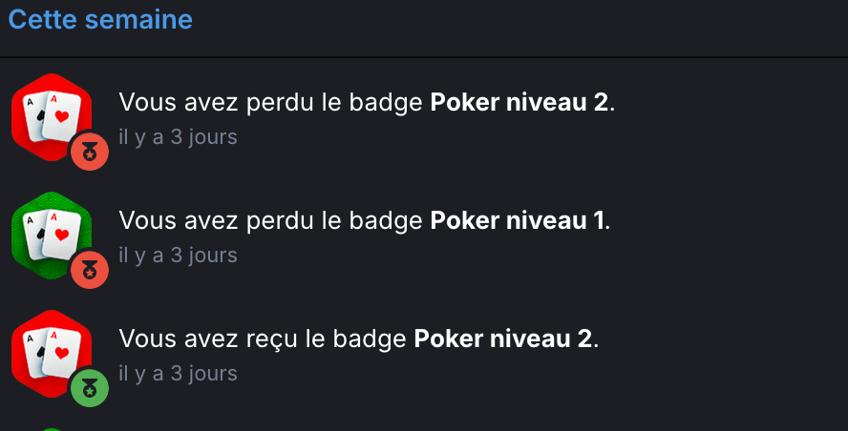Select "Vous avez perdu le badge" text in the Poker niveau 1 notification
Viewport: 848px width, 431px height.
tap(272, 220)
